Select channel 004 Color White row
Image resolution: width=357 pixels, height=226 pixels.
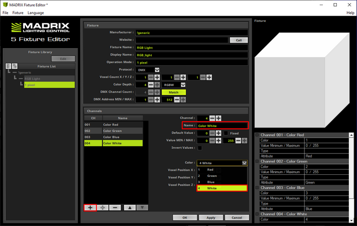click(113, 143)
